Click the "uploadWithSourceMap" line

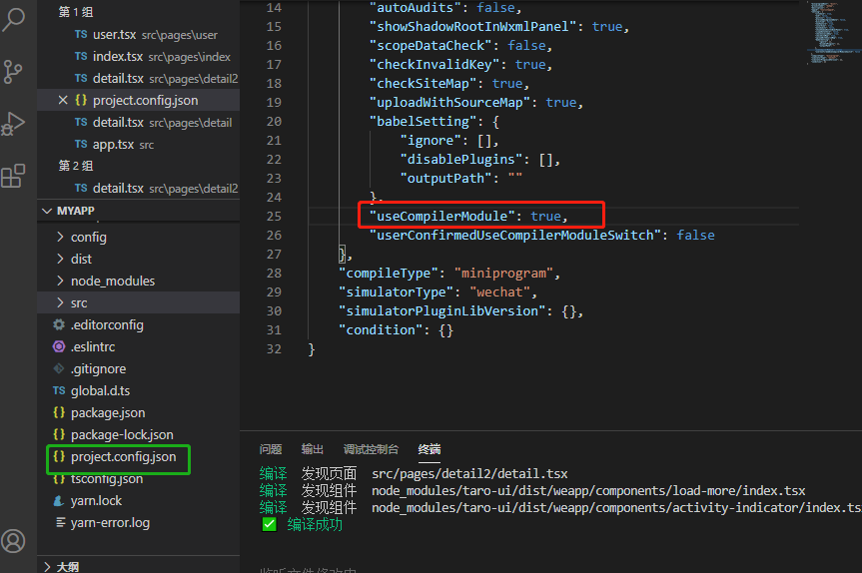click(x=476, y=102)
